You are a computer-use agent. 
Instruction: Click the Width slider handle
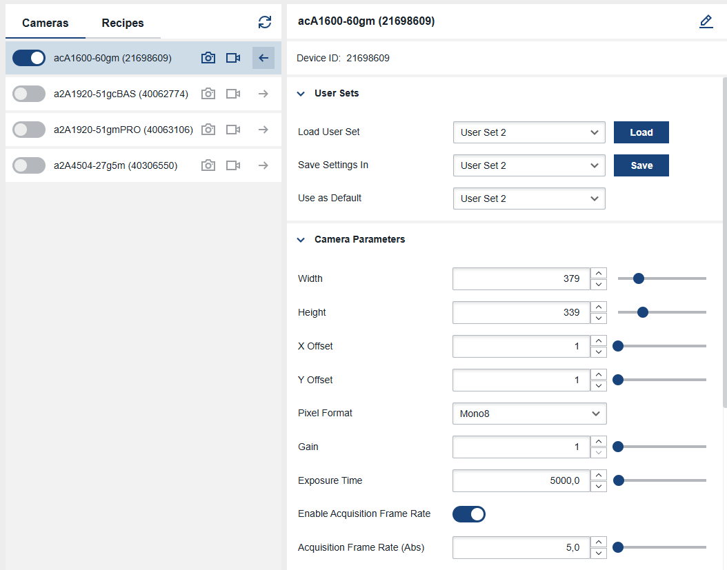point(639,278)
